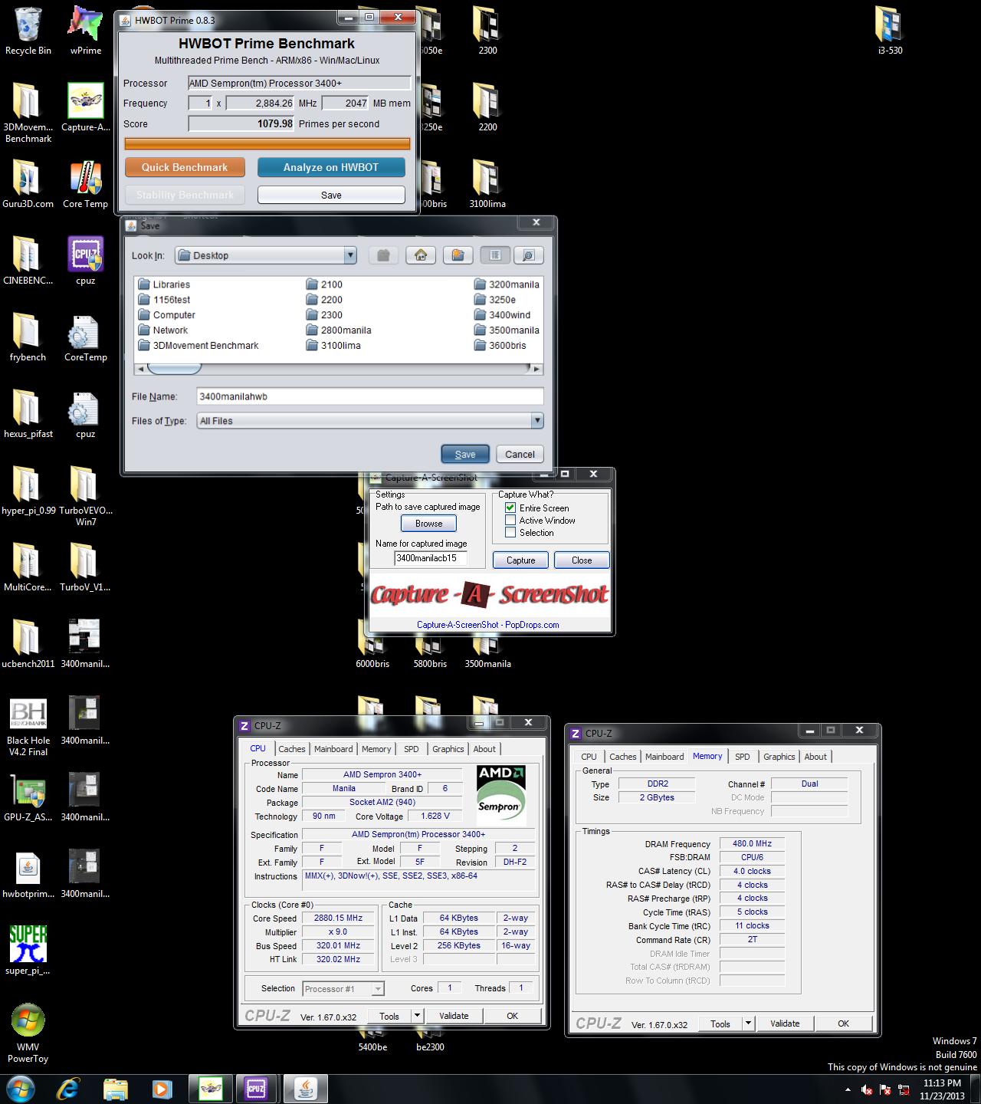Select the i3-530 desktop folder
This screenshot has width=981, height=1104.
click(x=890, y=31)
